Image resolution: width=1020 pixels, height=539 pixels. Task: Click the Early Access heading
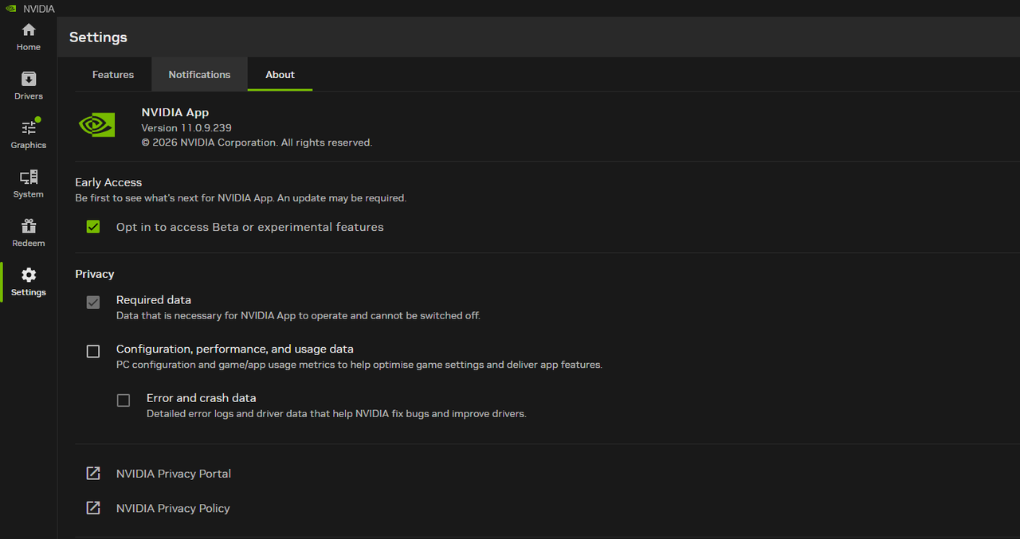(108, 182)
